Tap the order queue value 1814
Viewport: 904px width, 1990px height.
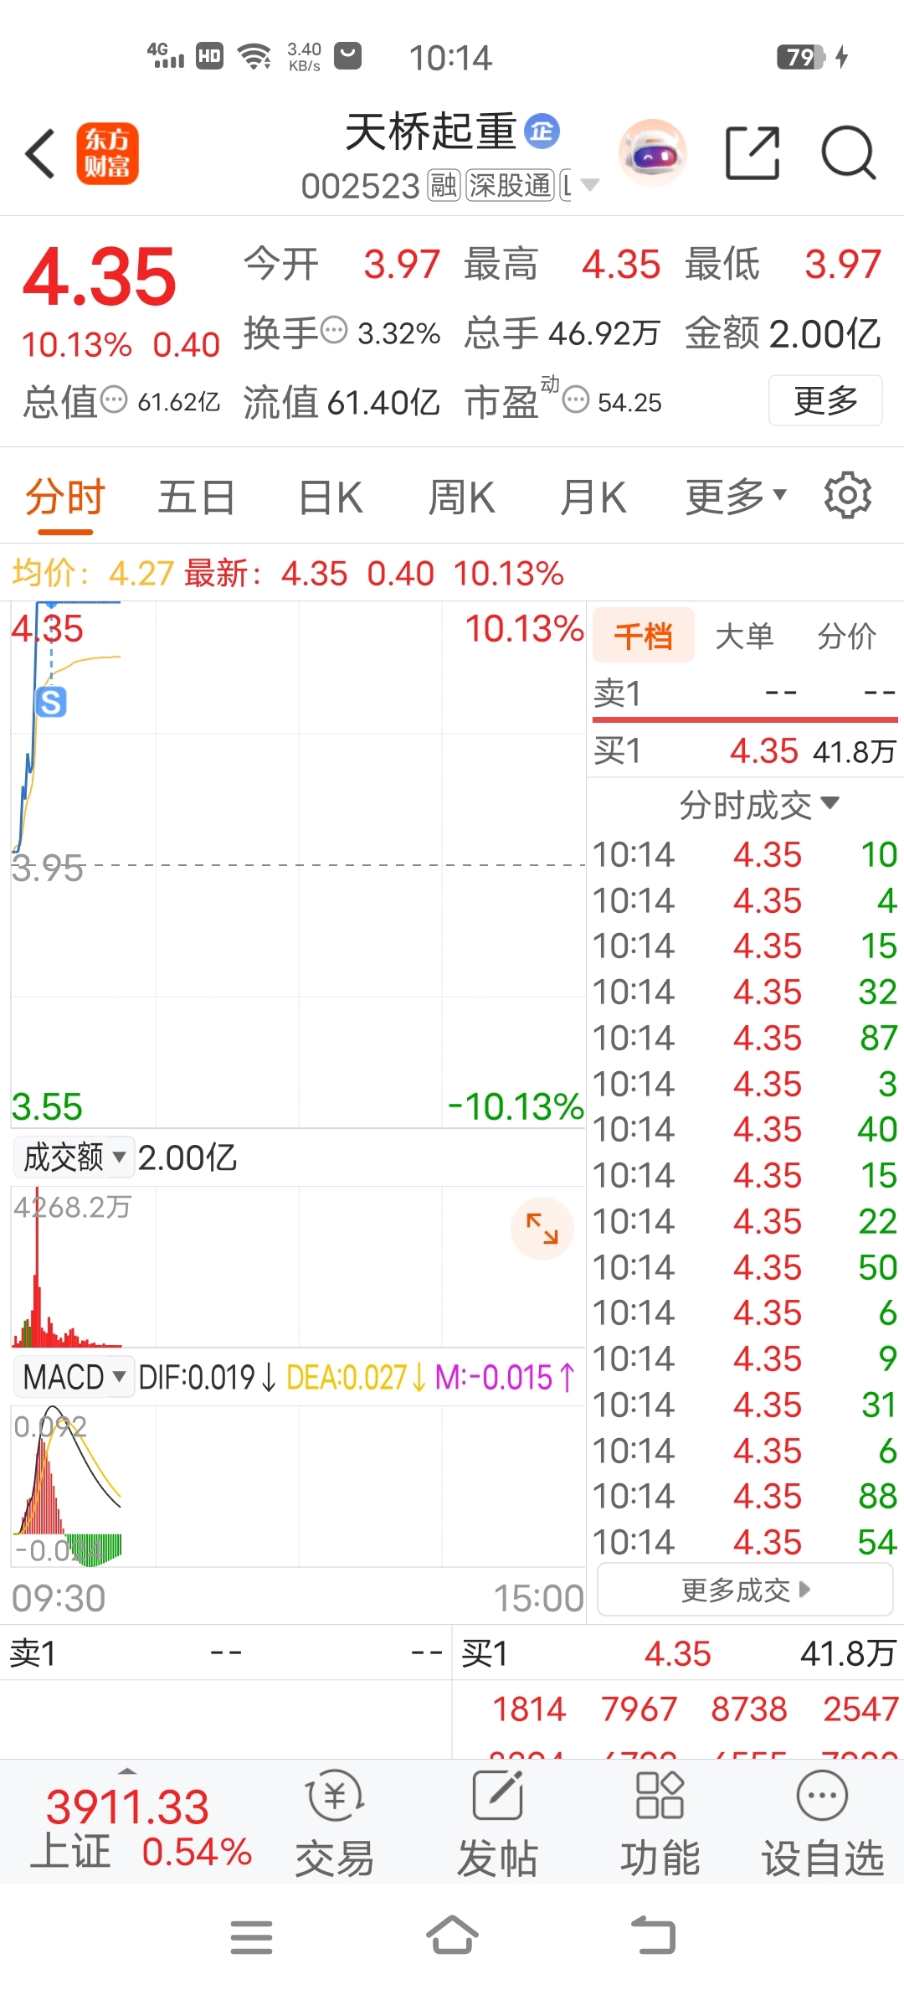[530, 1709]
